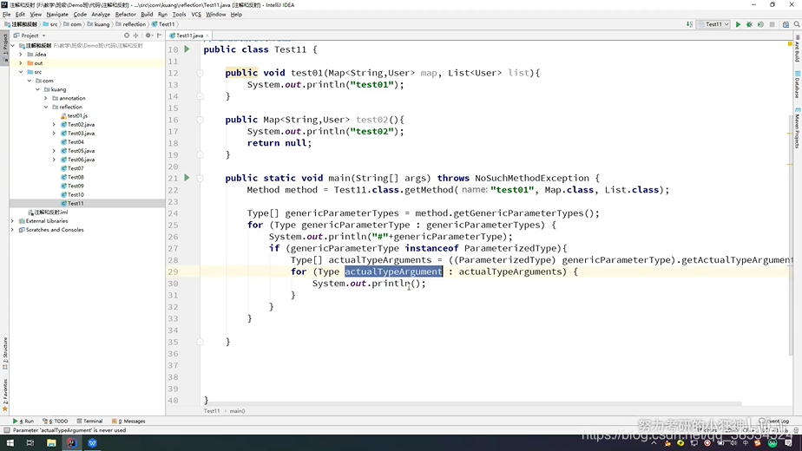This screenshot has width=802, height=451.
Task: Open Project Structure icon in toolbar
Action: 786,24
